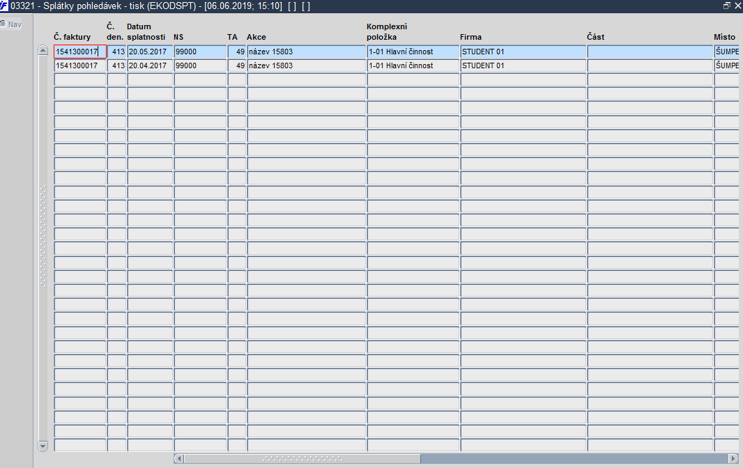The image size is (743, 468).
Task: Select due date 20.05.2017 cell
Action: [150, 52]
